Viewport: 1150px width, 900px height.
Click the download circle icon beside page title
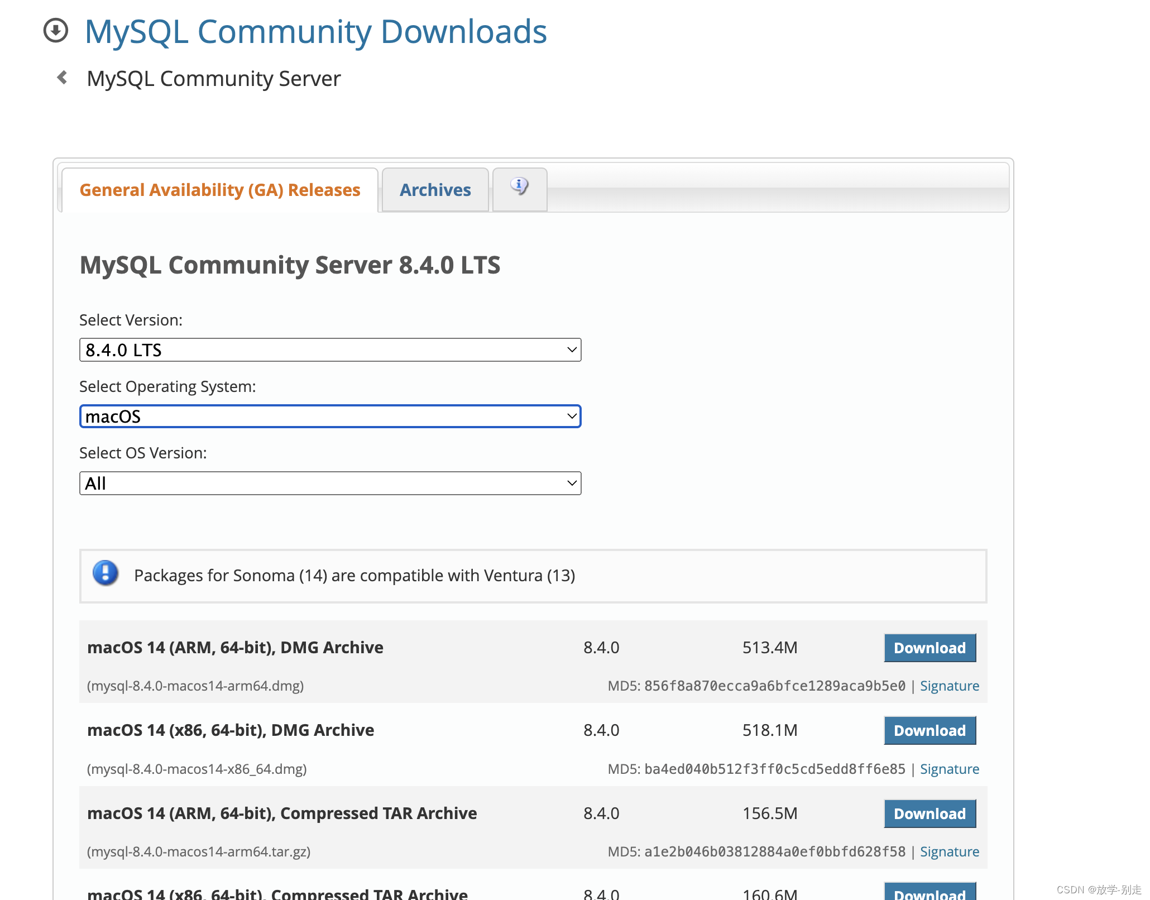pos(56,31)
